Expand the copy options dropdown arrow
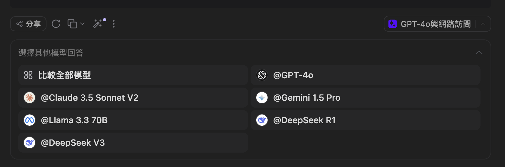Screen dimensions: 505x167 82,24
